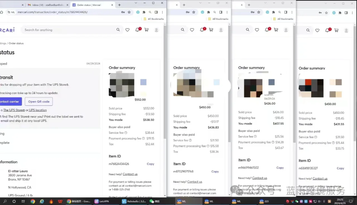Open the tab search chevron in the first window

[136, 3]
